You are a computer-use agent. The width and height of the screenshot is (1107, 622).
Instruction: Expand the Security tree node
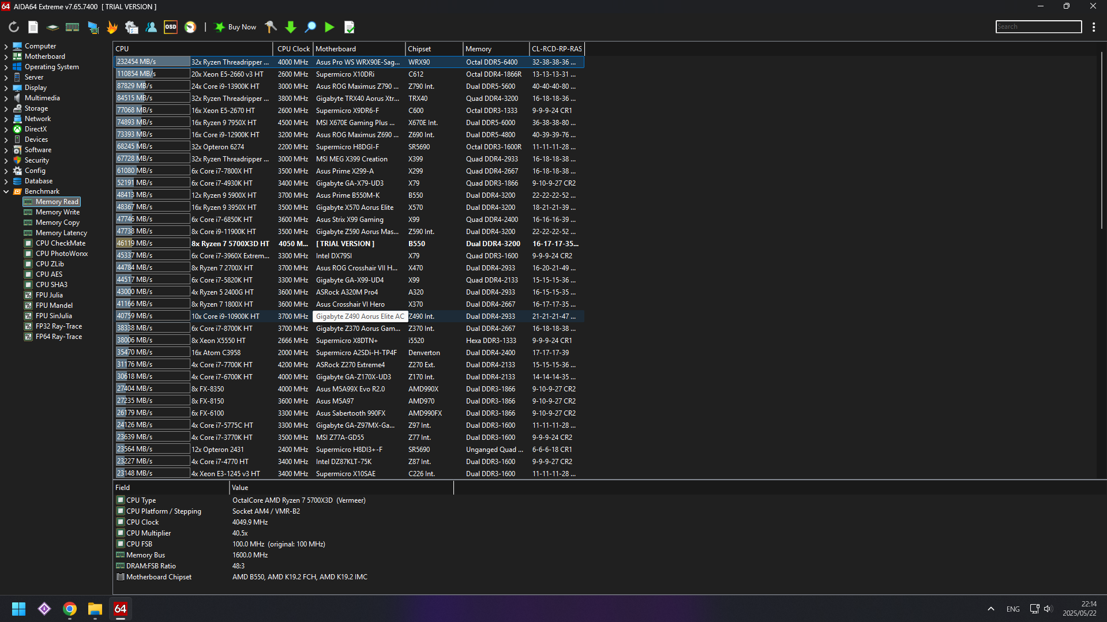pyautogui.click(x=6, y=160)
